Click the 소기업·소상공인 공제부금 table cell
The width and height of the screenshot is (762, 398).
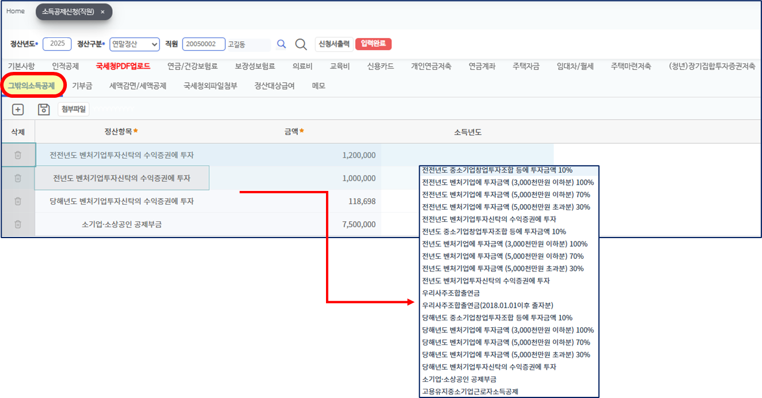[x=122, y=224]
